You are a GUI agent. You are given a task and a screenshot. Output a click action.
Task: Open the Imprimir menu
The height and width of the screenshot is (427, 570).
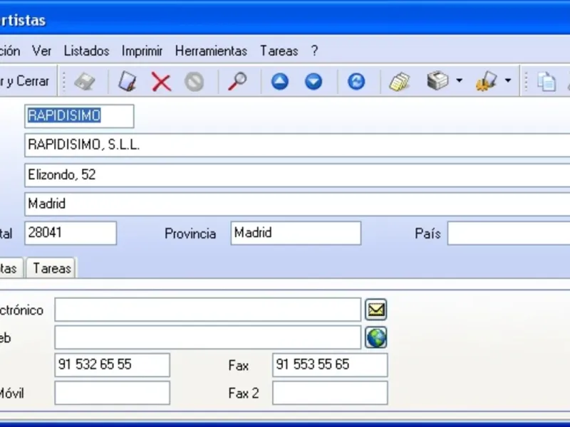click(142, 51)
